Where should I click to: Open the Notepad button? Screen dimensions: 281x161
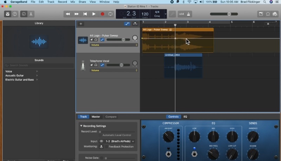261,14
